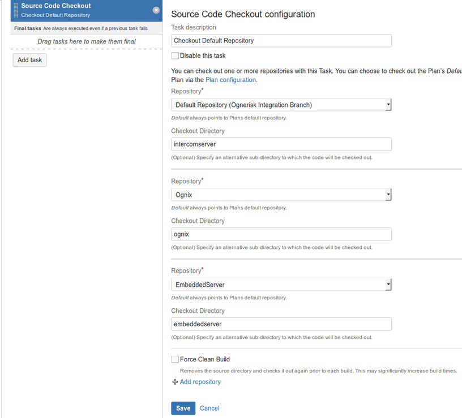Click the plus icon beside Add repository
462x418 pixels.
pos(175,382)
